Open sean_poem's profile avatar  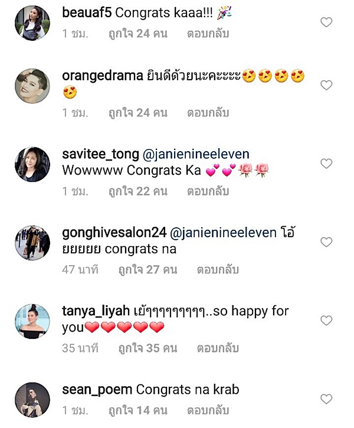pos(32,400)
